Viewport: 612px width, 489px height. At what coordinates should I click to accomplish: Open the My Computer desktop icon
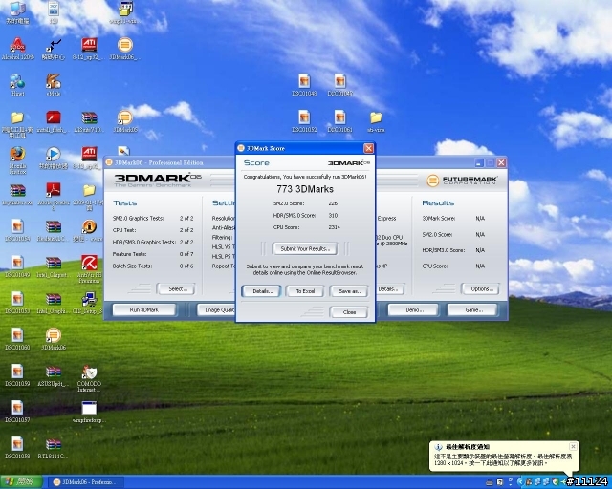tap(17, 12)
